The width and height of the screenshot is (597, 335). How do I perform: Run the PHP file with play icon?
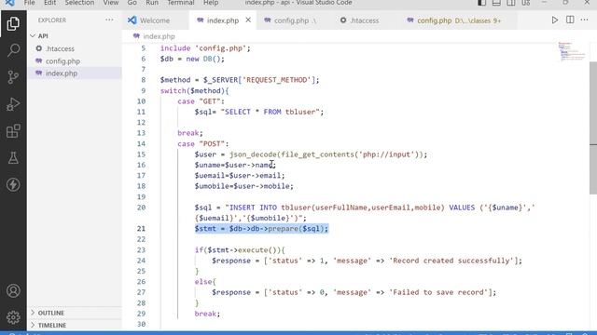coord(555,20)
